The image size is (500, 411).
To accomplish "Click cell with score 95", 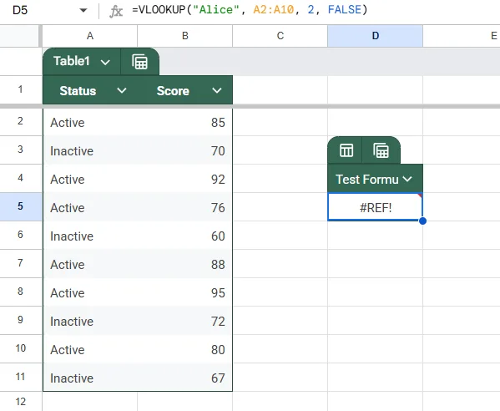I will click(x=185, y=292).
